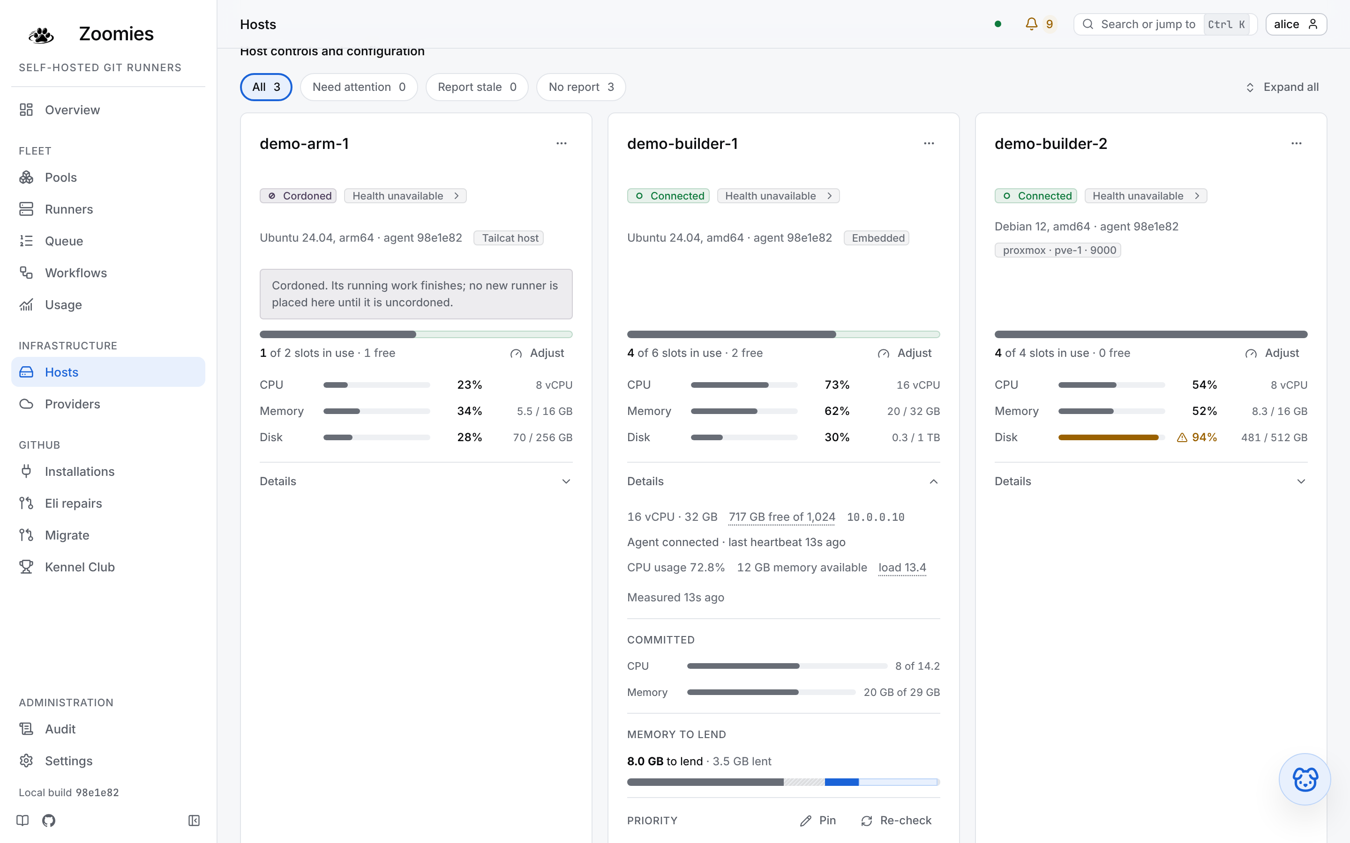Collapse Details on demo-builder-1
The width and height of the screenshot is (1350, 843).
tap(783, 481)
